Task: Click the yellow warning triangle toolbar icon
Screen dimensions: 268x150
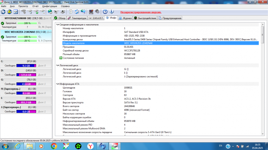Action: 9,12
